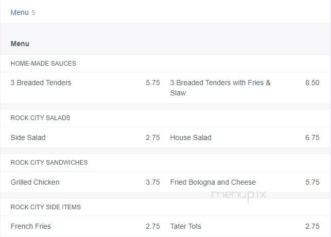This screenshot has width=331, height=237.
Task: Click the ROCK CITY SANDWICHES section header
Action: (x=49, y=162)
